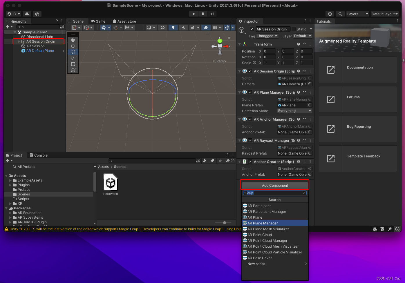Open the Bug Reporting link
Viewport: 405px width, 283px height.
pos(358,129)
